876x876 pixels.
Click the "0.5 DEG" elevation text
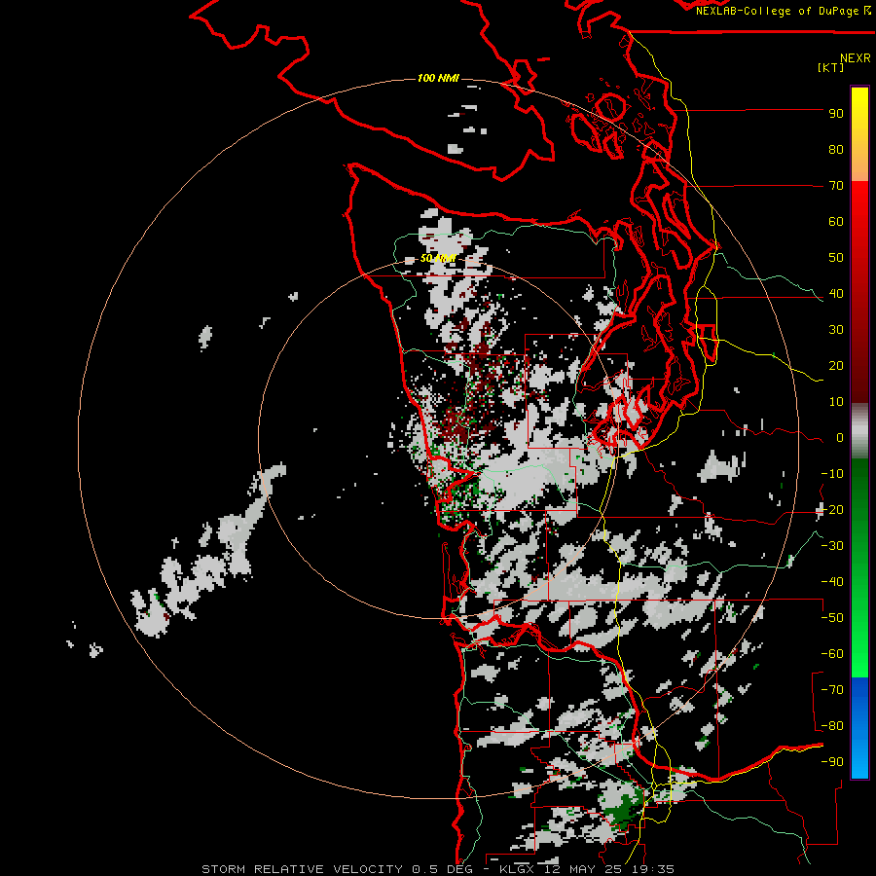coord(443,869)
